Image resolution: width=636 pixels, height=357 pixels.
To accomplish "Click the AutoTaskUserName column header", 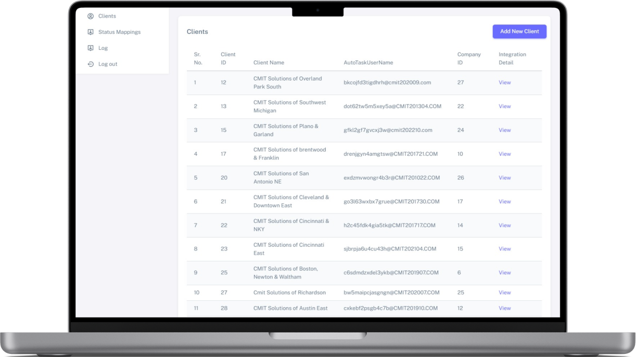I will pos(368,62).
